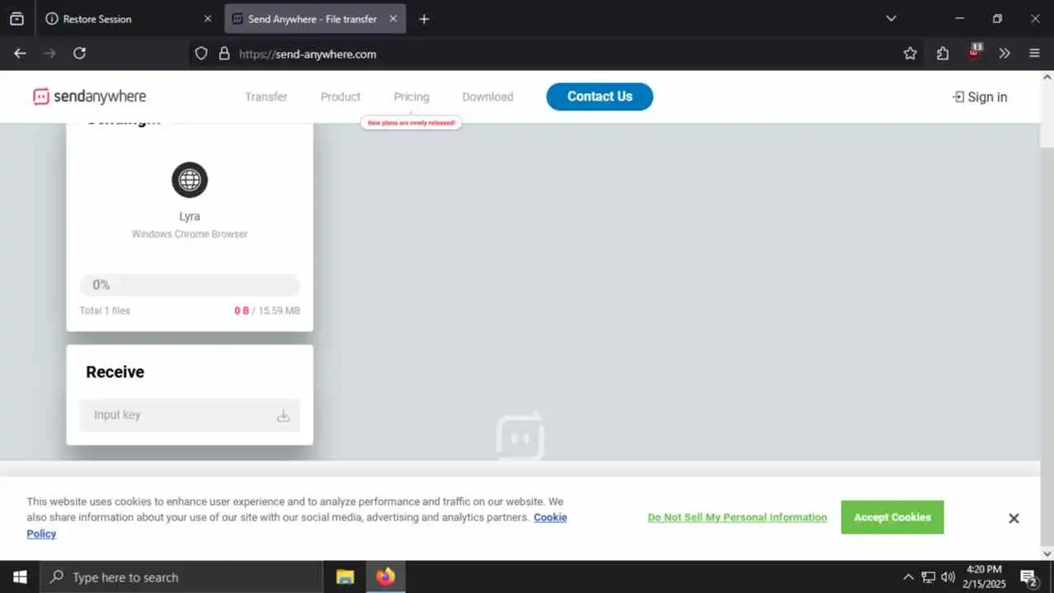Click the Receive heading

click(x=114, y=372)
